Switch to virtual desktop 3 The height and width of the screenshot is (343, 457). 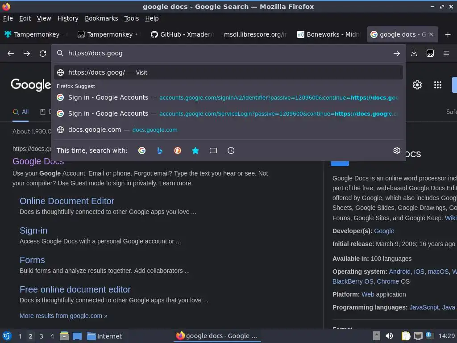42,336
